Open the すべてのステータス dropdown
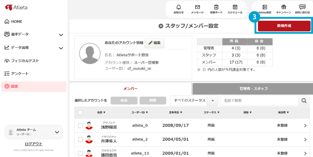The height and width of the screenshot is (157, 313). click(194, 100)
